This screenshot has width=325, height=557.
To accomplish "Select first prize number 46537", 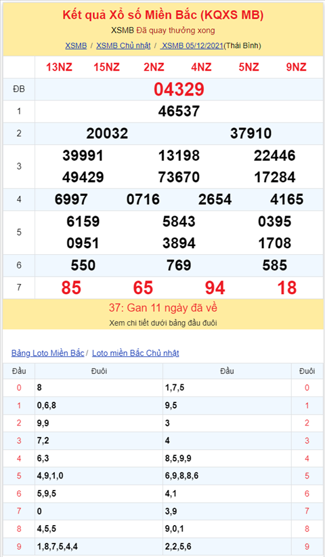I will coord(179,111).
